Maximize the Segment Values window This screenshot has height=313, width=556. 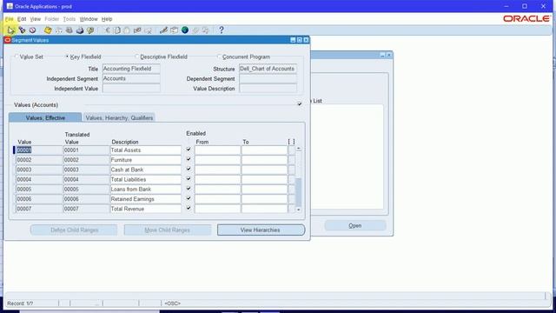pyautogui.click(x=299, y=40)
